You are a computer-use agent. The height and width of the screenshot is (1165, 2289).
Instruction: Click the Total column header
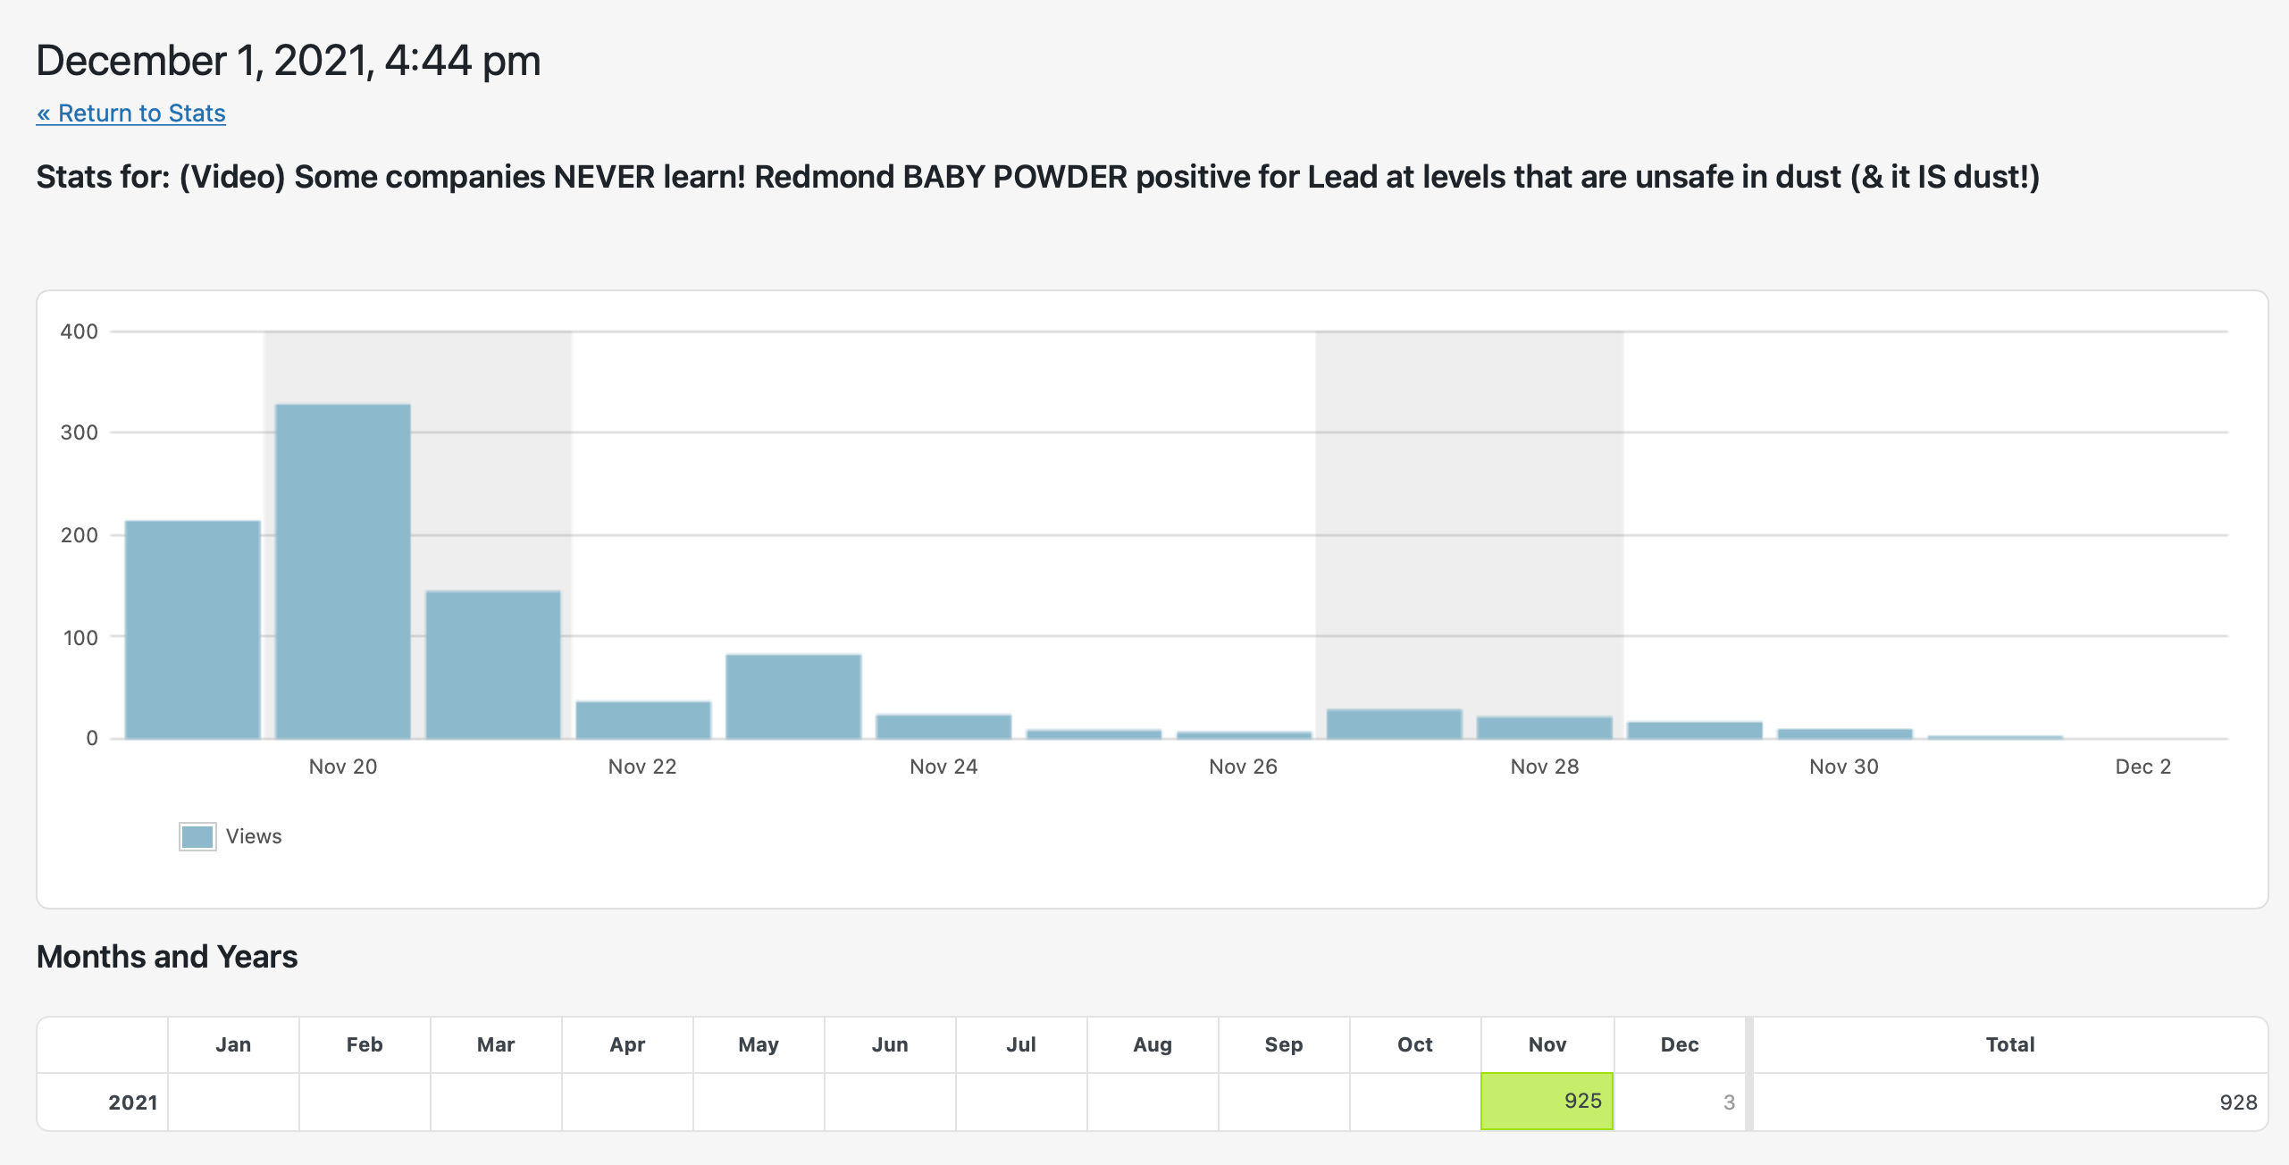click(x=2010, y=1044)
